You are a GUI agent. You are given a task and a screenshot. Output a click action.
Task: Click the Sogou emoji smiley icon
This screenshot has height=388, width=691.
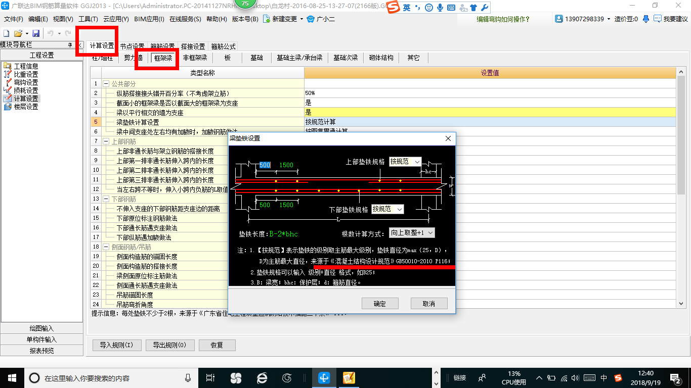coord(429,8)
